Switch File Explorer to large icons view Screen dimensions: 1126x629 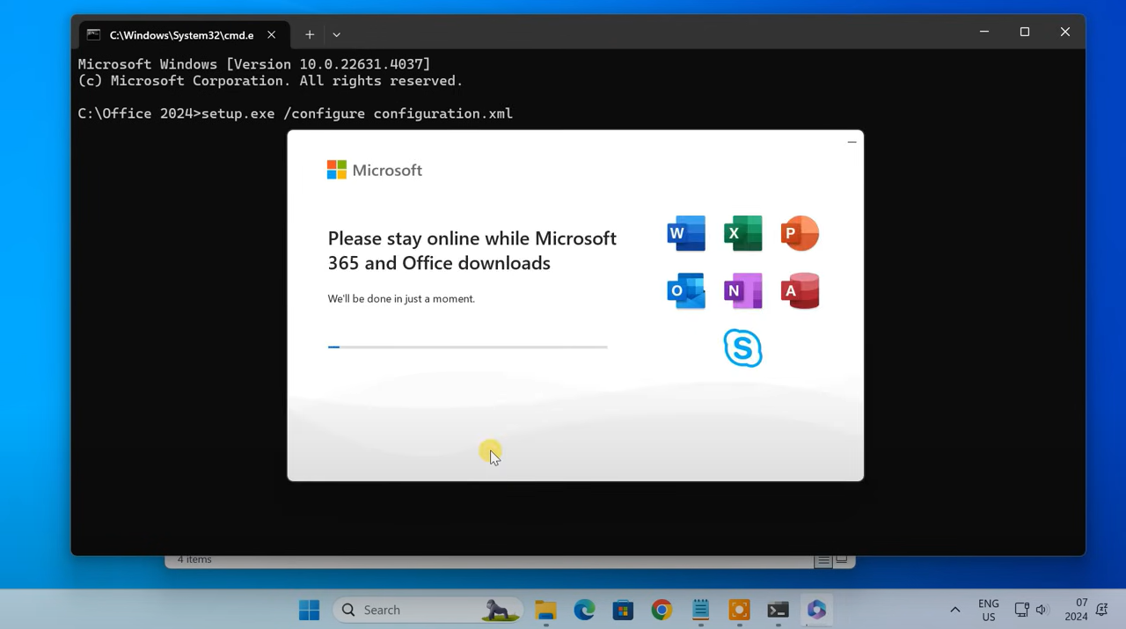point(842,560)
